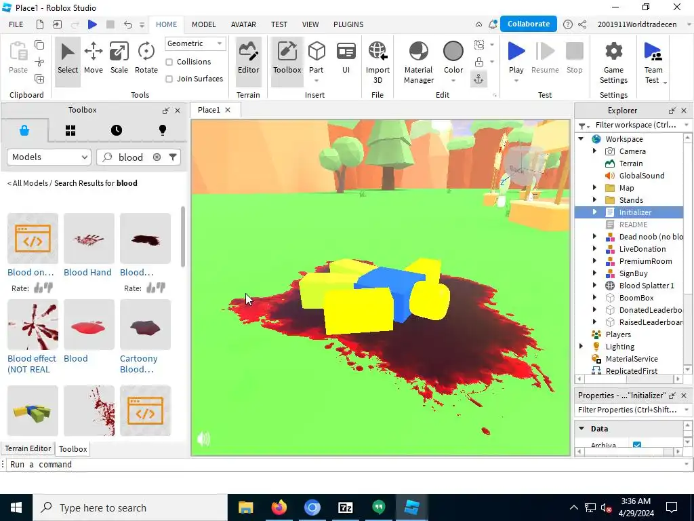Open the help question mark
Screen dimensions: 694x521
[567, 24]
